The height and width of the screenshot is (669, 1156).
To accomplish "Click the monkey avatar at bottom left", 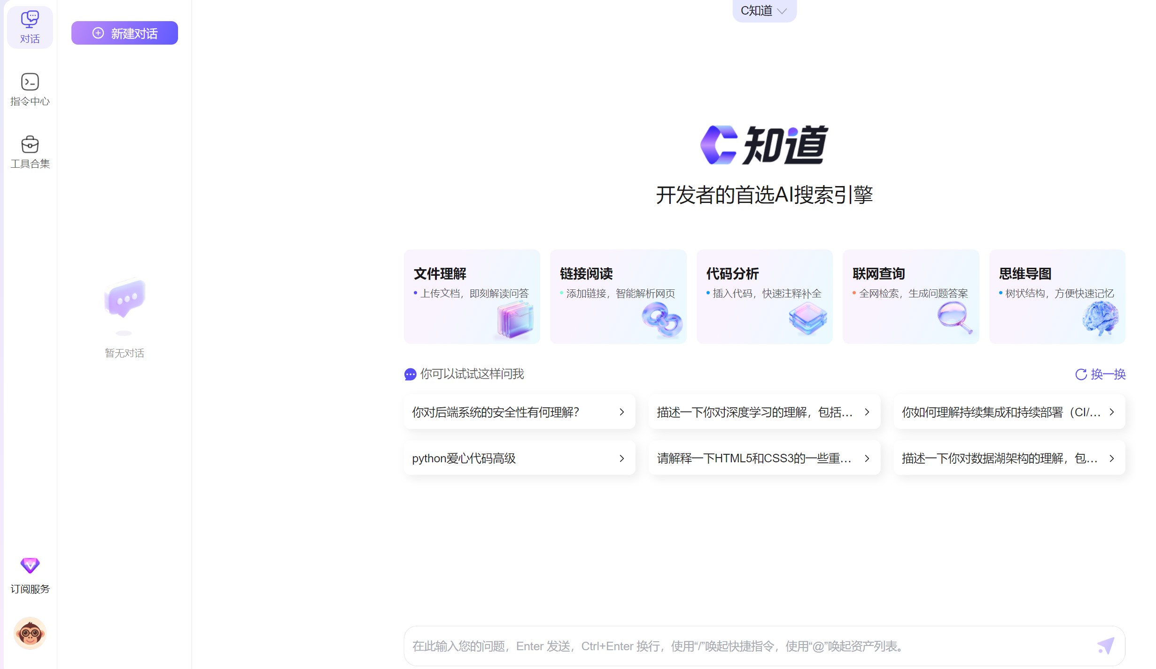I will [x=30, y=633].
